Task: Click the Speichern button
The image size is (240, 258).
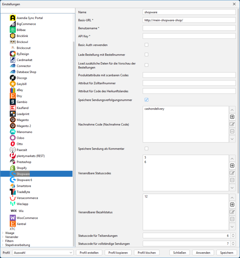Action: pos(227,252)
